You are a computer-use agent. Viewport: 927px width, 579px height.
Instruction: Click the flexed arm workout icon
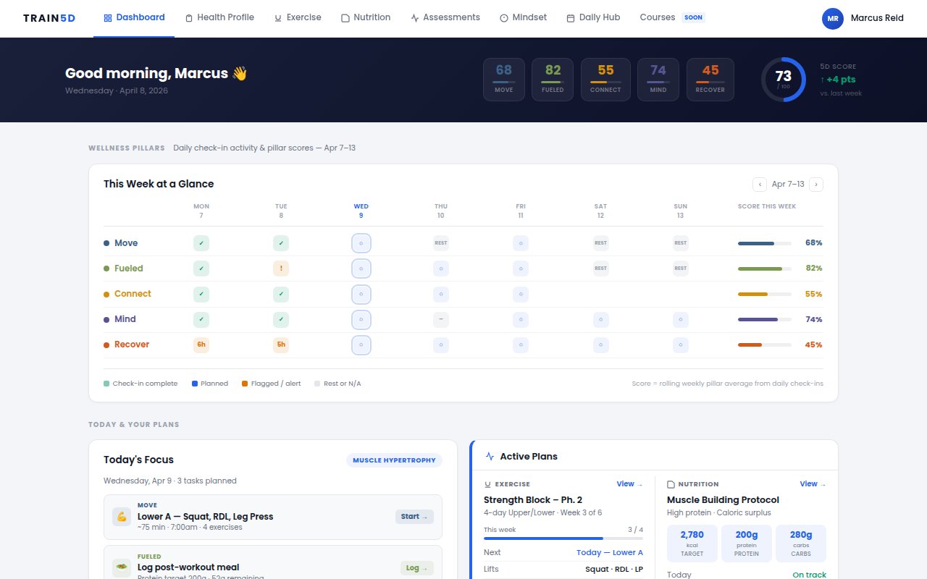[x=122, y=517]
